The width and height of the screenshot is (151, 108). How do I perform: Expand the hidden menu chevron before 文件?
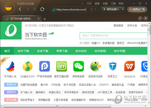[x=82, y=4]
